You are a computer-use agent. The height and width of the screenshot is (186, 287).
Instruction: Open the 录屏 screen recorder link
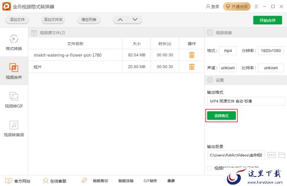[171, 181]
